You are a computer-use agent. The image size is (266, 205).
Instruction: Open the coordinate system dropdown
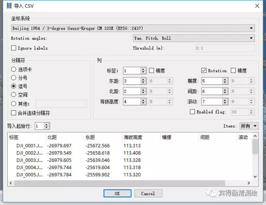click(133, 29)
